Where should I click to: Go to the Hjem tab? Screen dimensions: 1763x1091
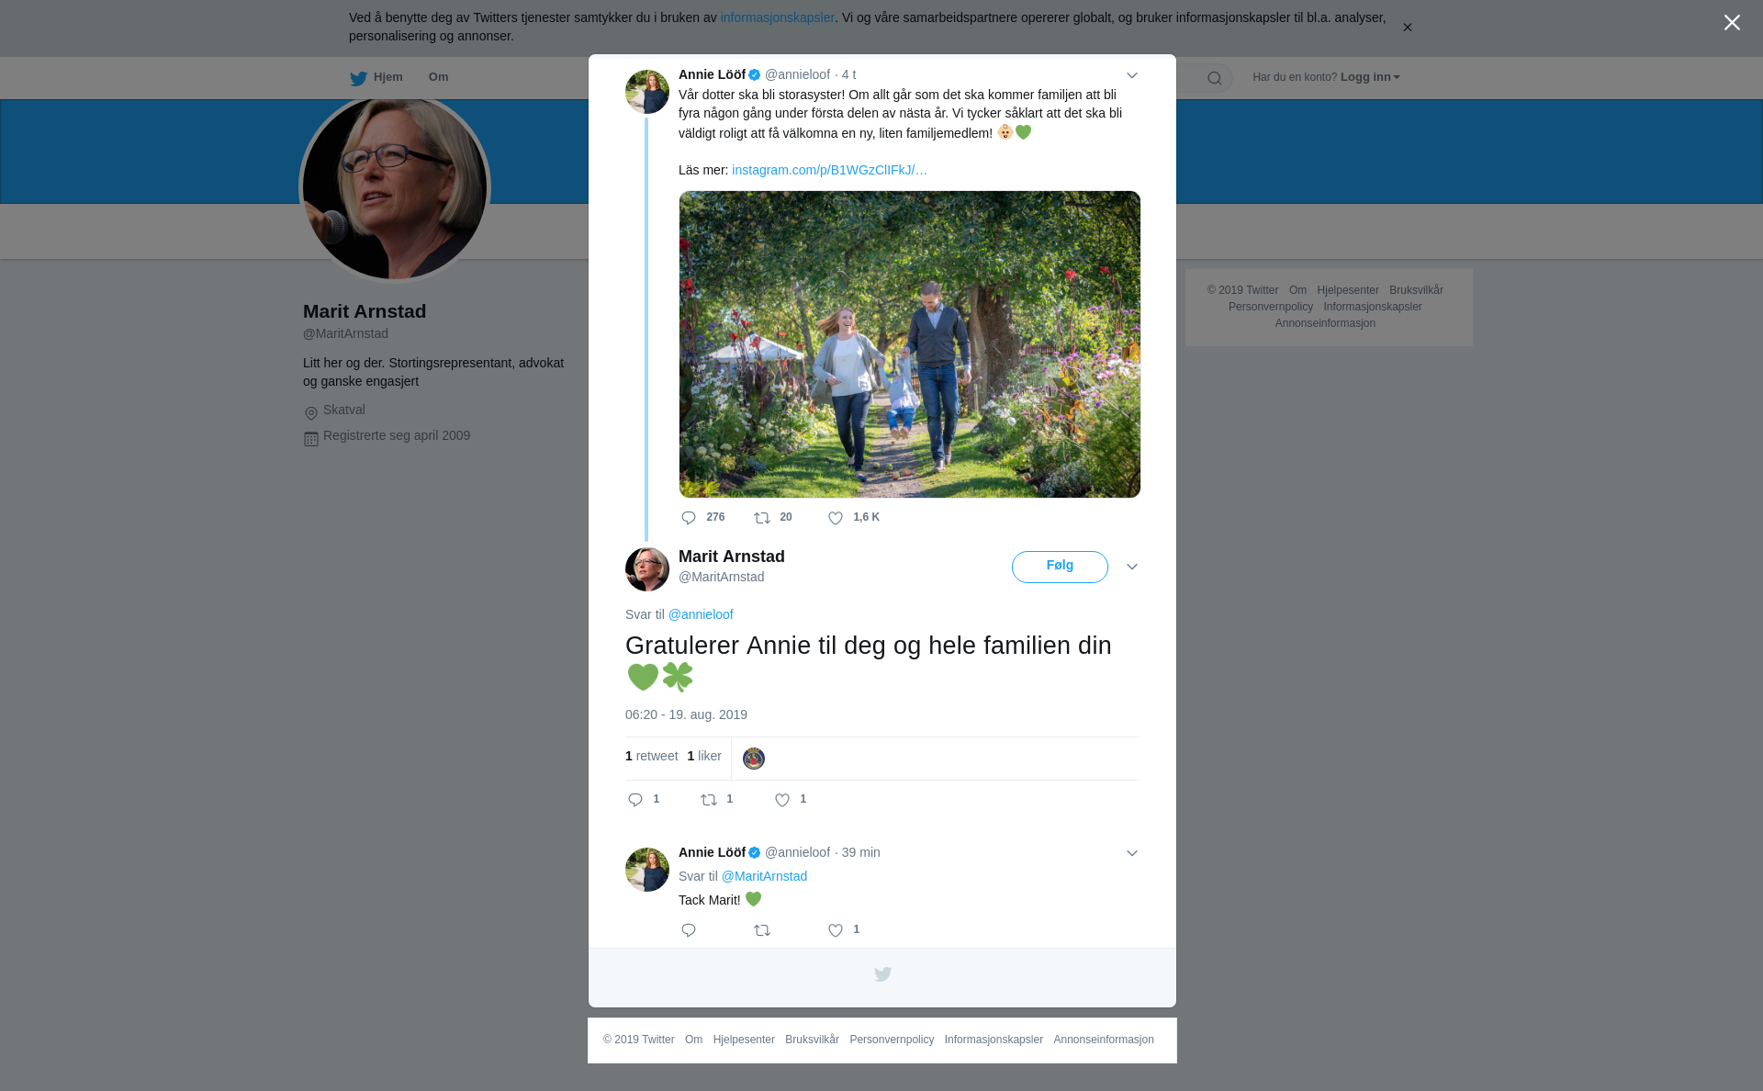point(376,77)
